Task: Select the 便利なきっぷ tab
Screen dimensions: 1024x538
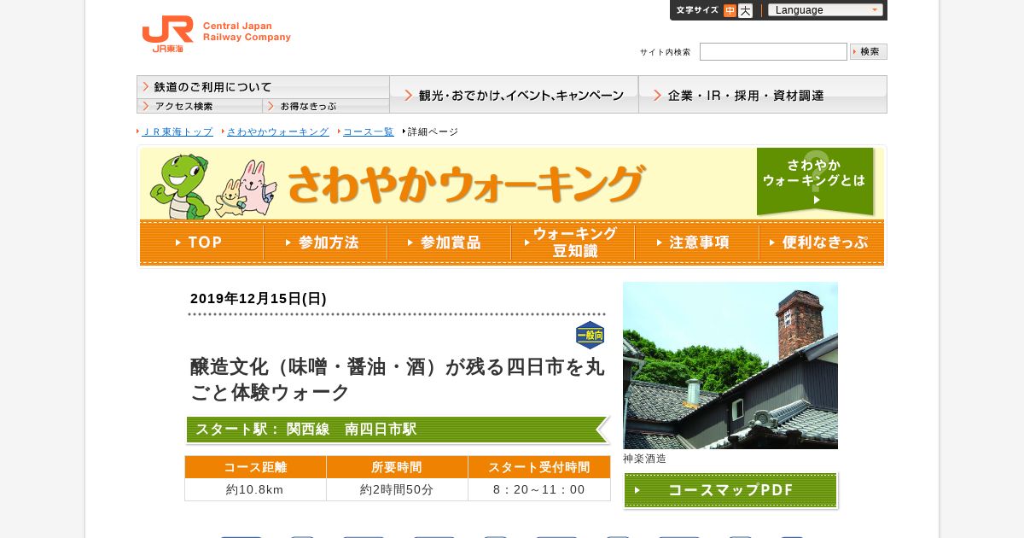Action: (x=822, y=243)
